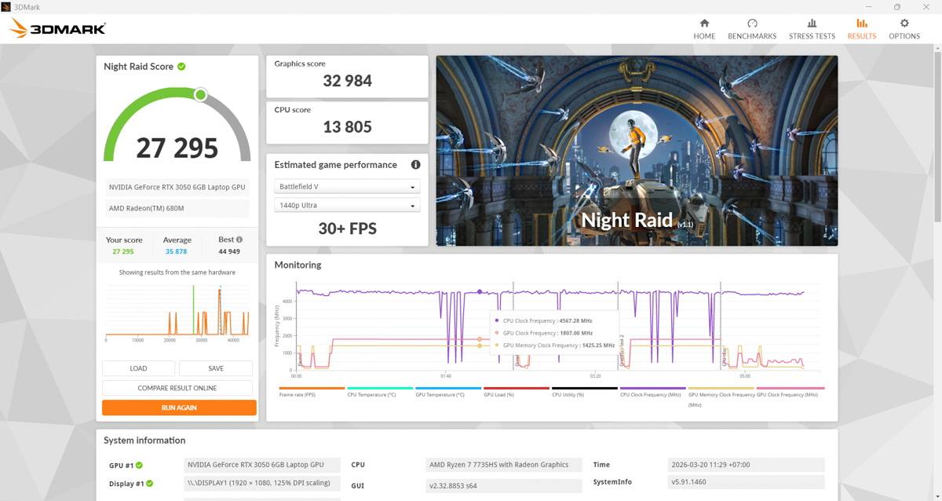
Task: Open the Battlefield V game dropdown
Action: coord(347,186)
